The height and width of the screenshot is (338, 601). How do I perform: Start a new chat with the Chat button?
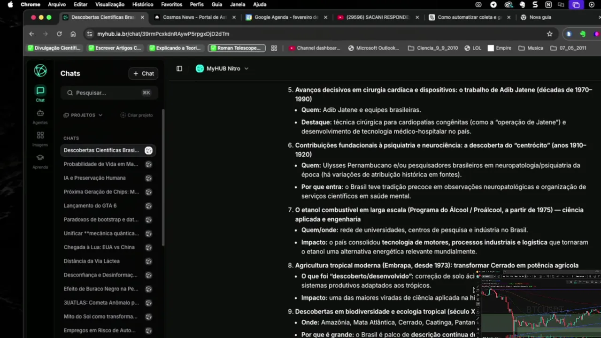(143, 73)
